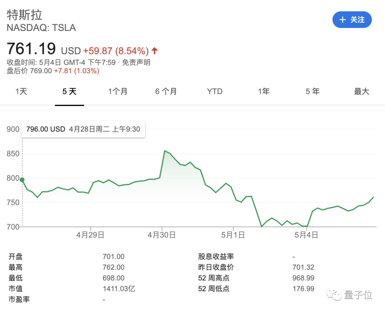
Task: Click the 796.00 USD chart tooltip
Action: (83, 129)
